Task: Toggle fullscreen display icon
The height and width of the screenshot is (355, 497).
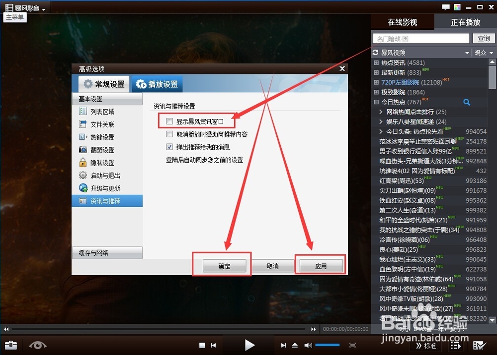Action: click(x=352, y=345)
